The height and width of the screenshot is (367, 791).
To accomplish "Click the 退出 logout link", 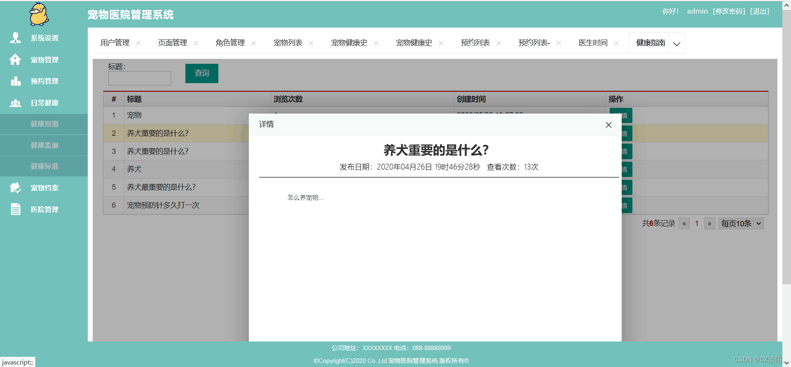I will click(760, 12).
